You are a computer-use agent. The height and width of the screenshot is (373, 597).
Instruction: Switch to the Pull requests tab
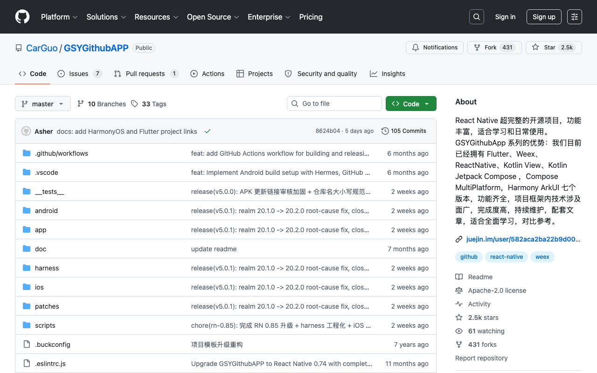(146, 74)
